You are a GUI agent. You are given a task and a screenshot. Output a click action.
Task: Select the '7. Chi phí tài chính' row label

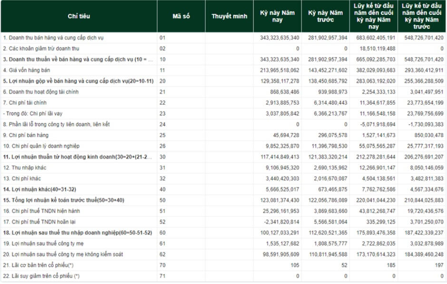(26, 103)
